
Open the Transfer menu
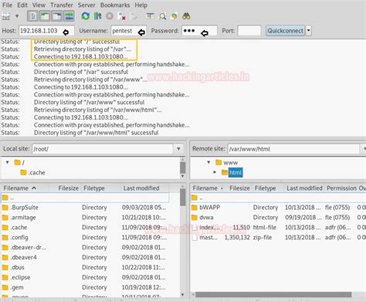(x=62, y=5)
